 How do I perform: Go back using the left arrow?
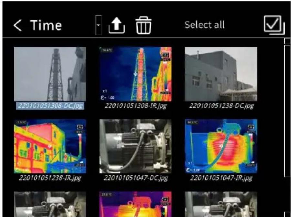coord(17,25)
